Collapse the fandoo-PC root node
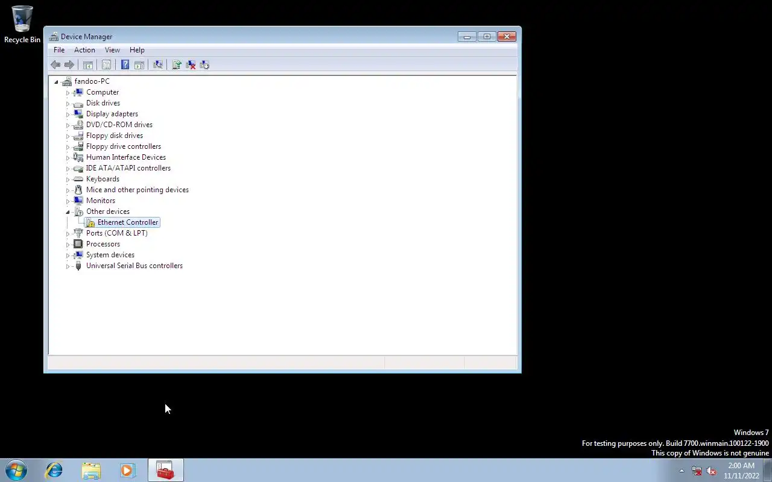Image resolution: width=772 pixels, height=482 pixels. point(56,81)
